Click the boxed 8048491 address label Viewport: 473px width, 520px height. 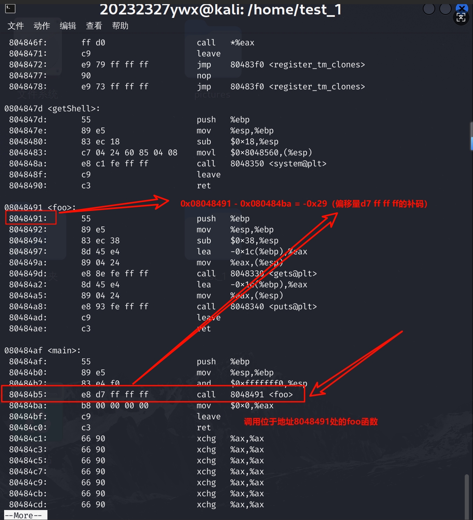[31, 218]
